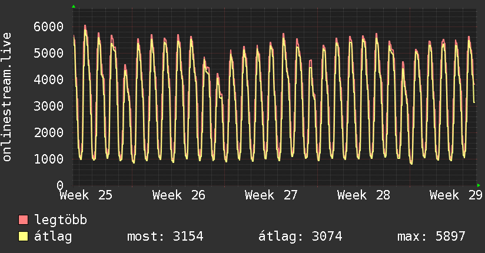485x253 pixels.
Task: Click the green arrow ending the x-axis
Action: 479,185
